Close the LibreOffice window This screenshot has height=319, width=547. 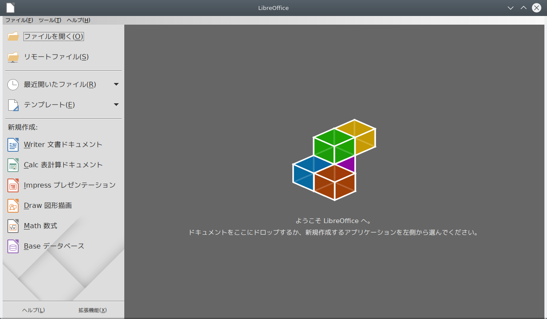click(537, 8)
